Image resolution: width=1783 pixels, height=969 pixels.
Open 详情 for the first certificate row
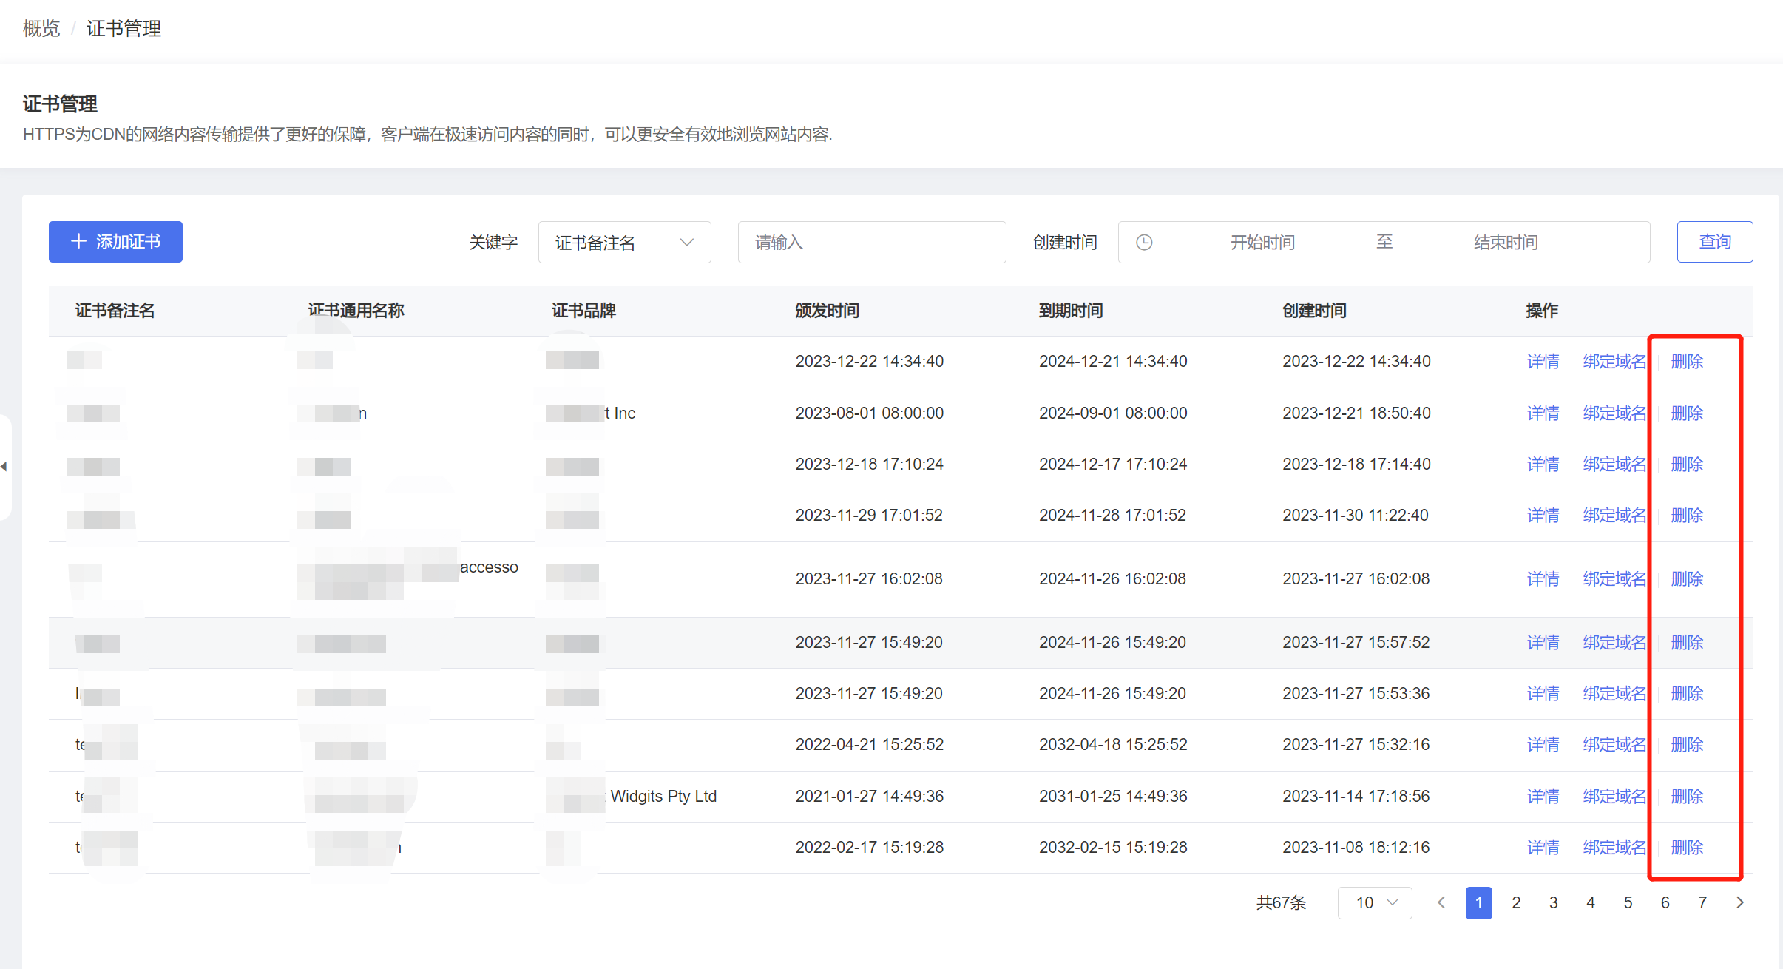click(x=1543, y=362)
